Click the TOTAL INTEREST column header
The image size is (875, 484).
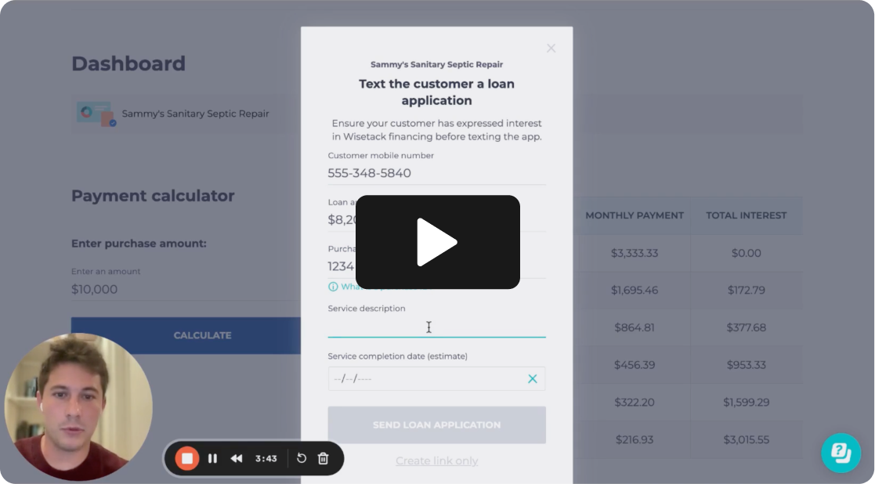click(746, 215)
